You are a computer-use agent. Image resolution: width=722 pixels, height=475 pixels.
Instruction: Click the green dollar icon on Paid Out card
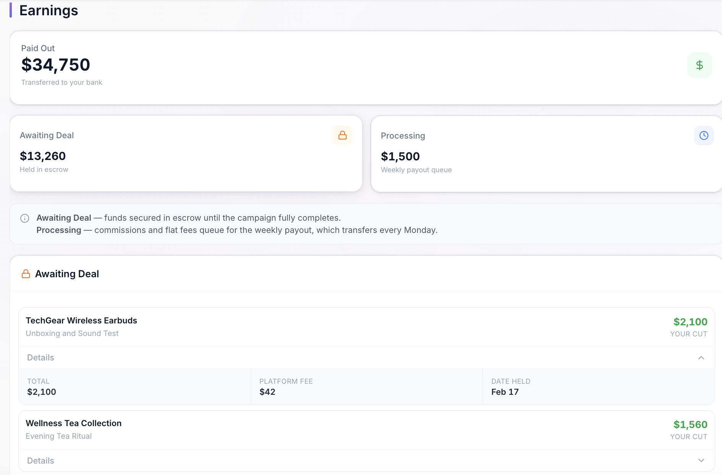point(699,65)
